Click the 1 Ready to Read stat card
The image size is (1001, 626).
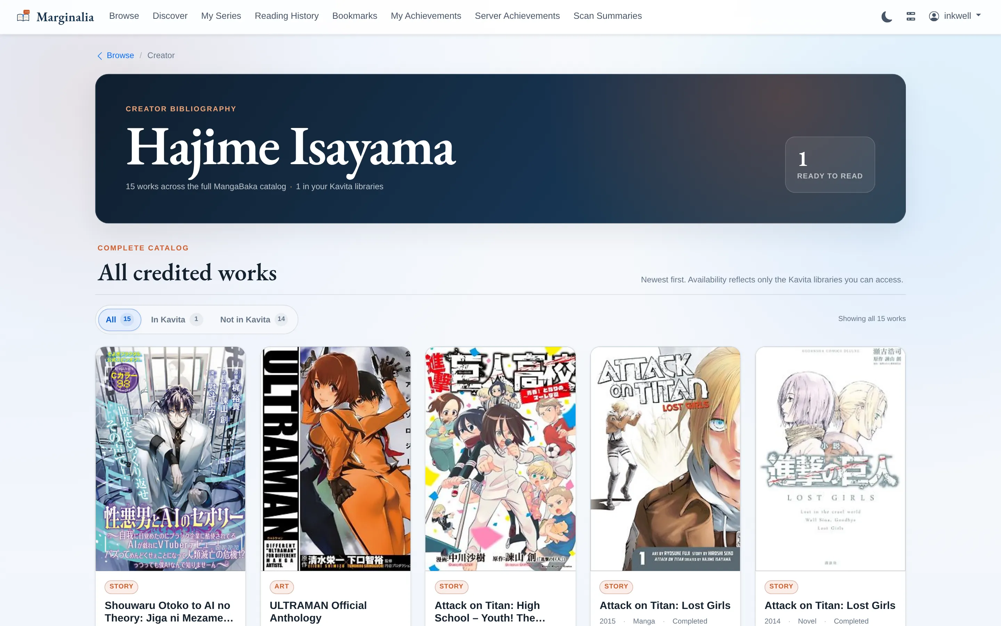coord(830,164)
